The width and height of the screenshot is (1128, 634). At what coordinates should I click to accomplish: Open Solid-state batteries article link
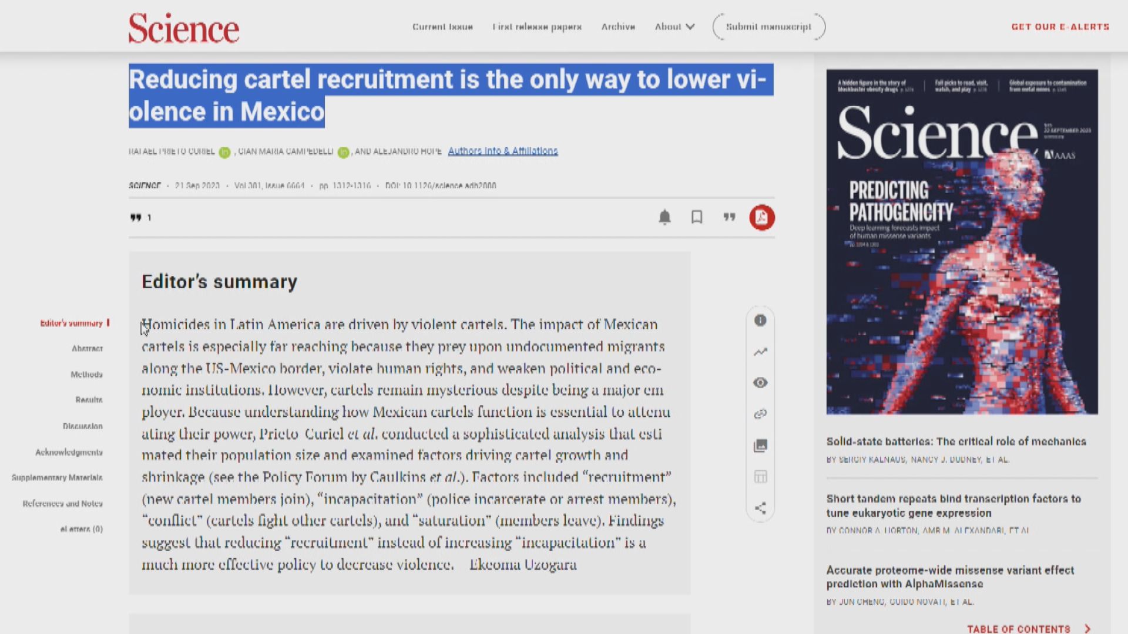coord(956,441)
